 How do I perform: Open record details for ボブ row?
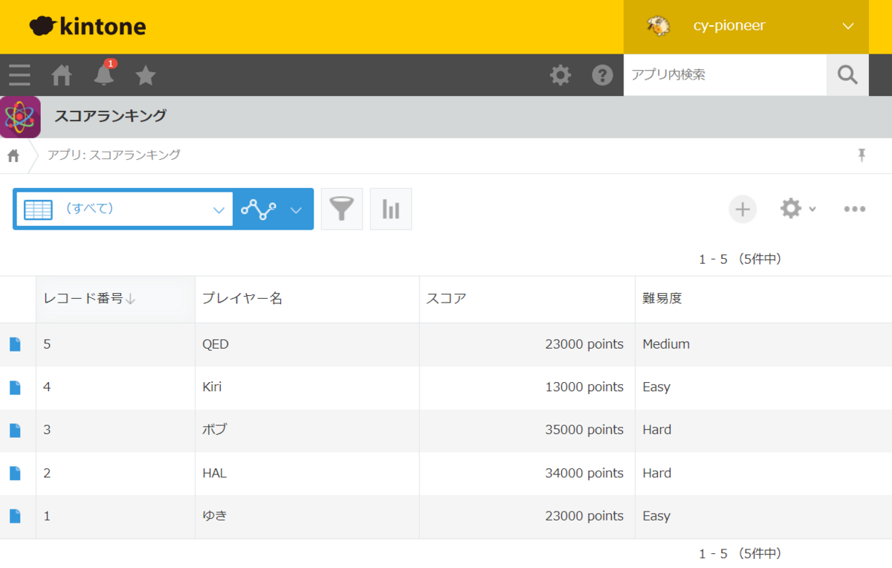[15, 430]
